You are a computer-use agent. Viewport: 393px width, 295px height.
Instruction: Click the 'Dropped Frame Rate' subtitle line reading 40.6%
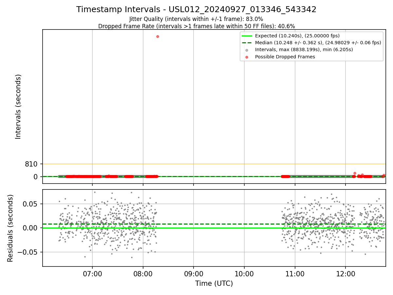(196, 26)
